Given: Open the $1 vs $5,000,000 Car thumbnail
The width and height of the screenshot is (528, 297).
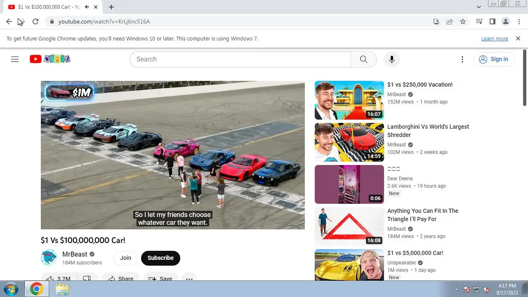Looking at the screenshot, I should pos(349,265).
